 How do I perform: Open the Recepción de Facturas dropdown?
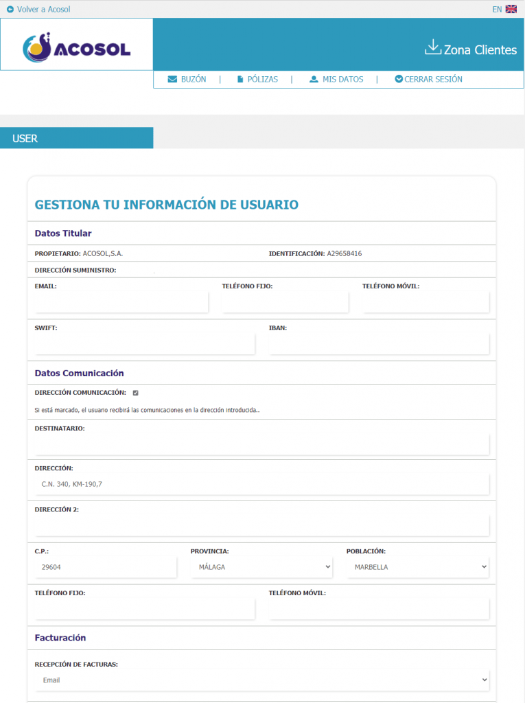pos(261,680)
